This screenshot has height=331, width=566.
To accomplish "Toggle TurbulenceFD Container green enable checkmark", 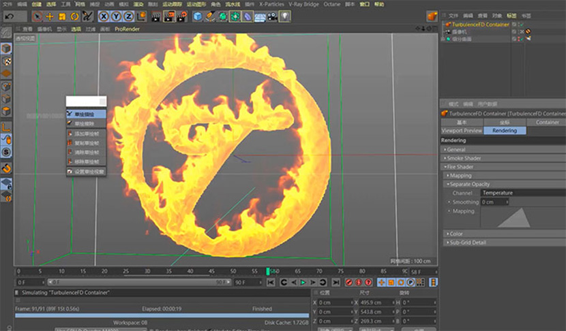I will coord(521,25).
